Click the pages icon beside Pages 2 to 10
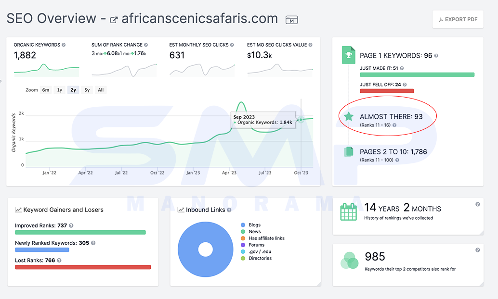Image resolution: width=498 pixels, height=299 pixels. (348, 151)
